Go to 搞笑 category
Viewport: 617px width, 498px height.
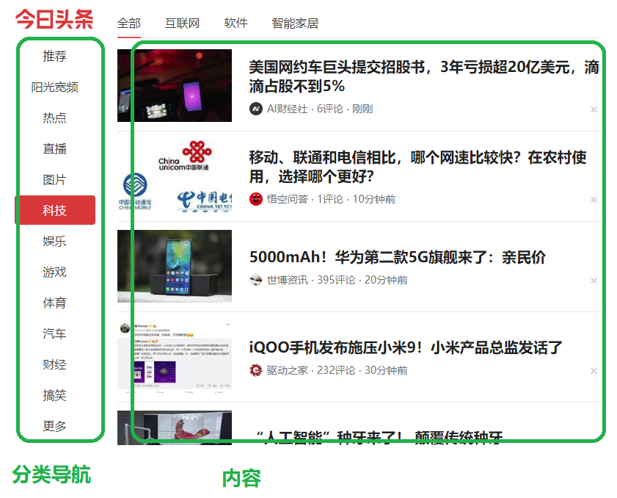pos(55,395)
